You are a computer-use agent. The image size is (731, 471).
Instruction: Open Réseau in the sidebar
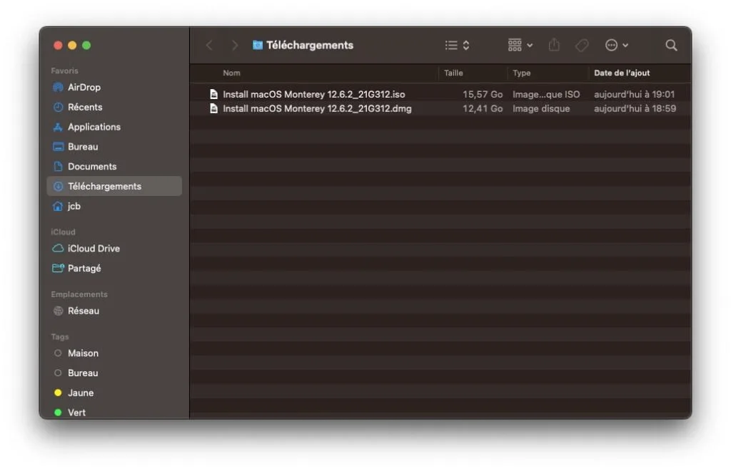pyautogui.click(x=114, y=311)
